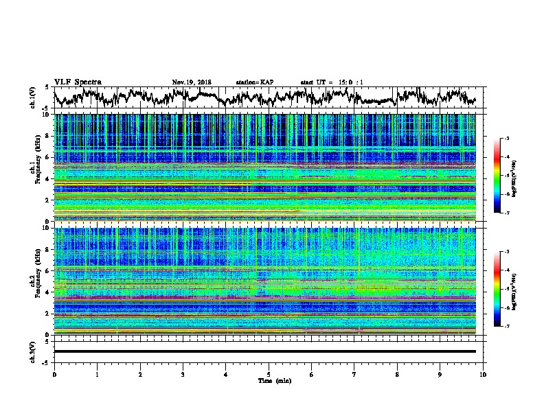Click the log(PSD) label beside ch.2 colorbar
This screenshot has width=544, height=420.
(514, 293)
